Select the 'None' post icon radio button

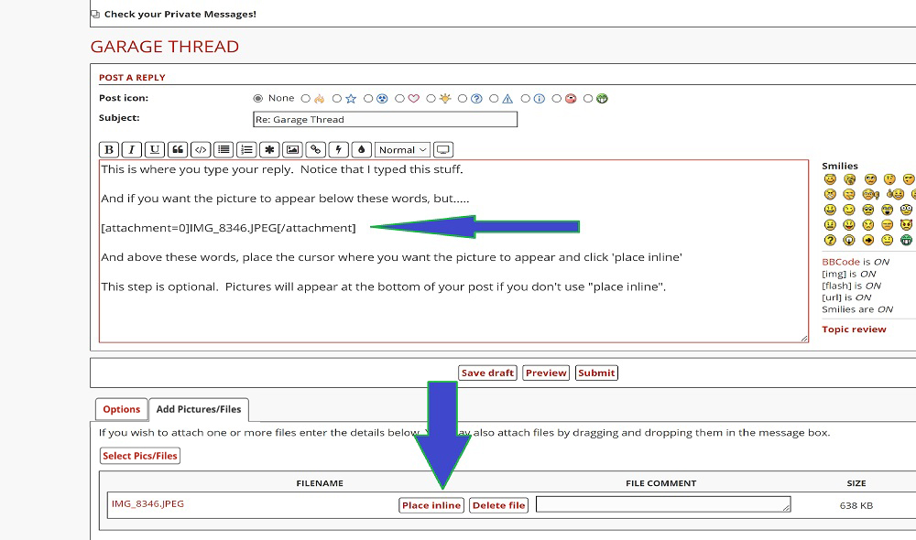coord(257,98)
